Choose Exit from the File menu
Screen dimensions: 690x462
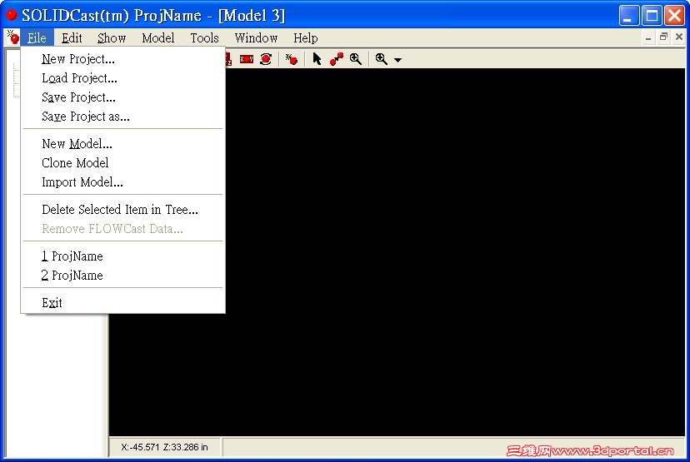click(122, 303)
